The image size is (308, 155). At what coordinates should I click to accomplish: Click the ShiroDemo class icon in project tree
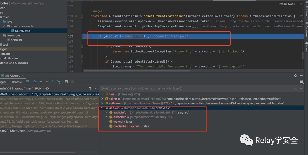13,31
